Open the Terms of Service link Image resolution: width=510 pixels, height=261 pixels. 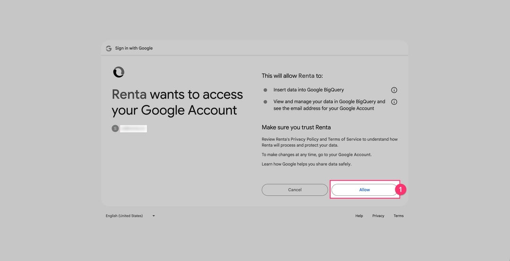click(344, 139)
